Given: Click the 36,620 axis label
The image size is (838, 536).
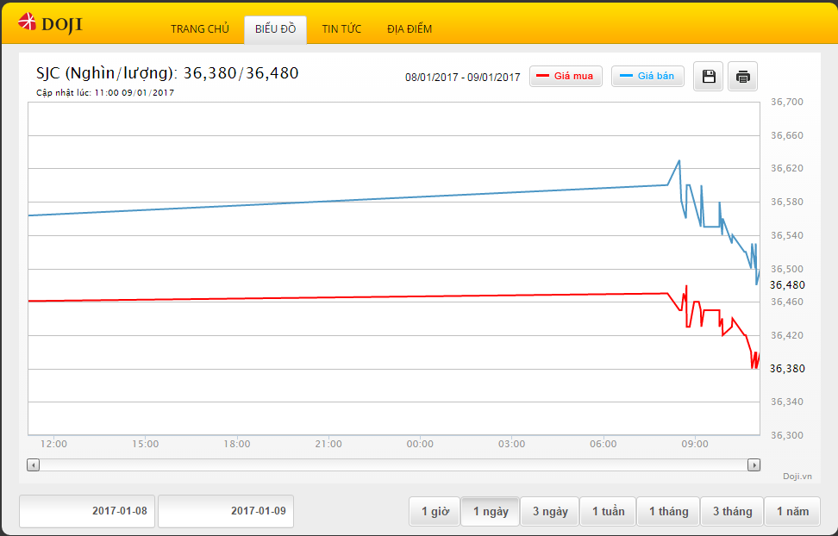Looking at the screenshot, I should [x=786, y=168].
